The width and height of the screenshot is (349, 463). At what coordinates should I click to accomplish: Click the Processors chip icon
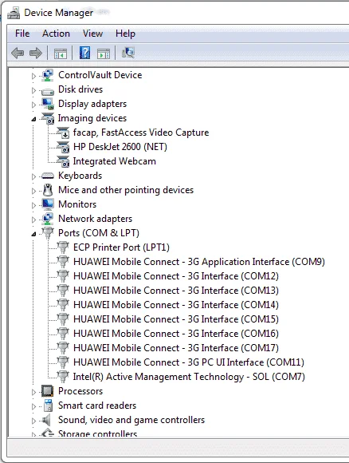click(x=48, y=391)
